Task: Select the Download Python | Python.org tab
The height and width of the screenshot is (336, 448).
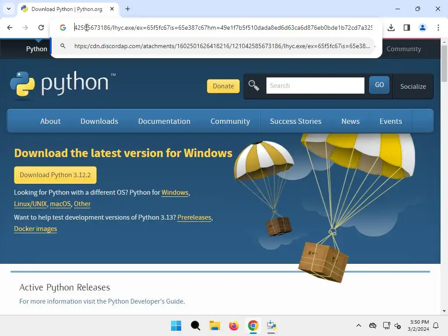Action: pyautogui.click(x=68, y=9)
